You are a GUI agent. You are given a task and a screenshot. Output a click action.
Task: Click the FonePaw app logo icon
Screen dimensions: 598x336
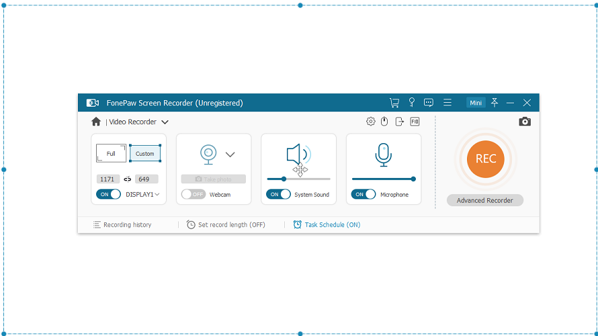(x=93, y=103)
